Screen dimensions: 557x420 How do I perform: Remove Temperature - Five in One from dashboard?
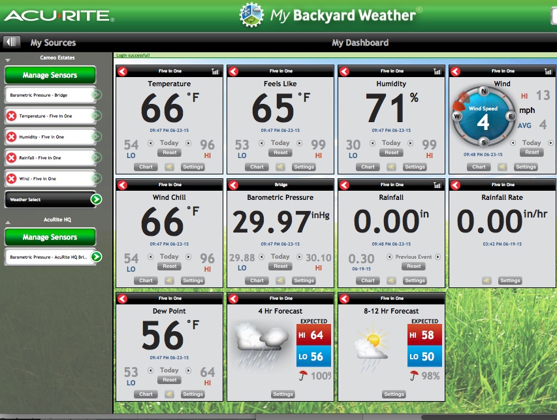(x=12, y=116)
